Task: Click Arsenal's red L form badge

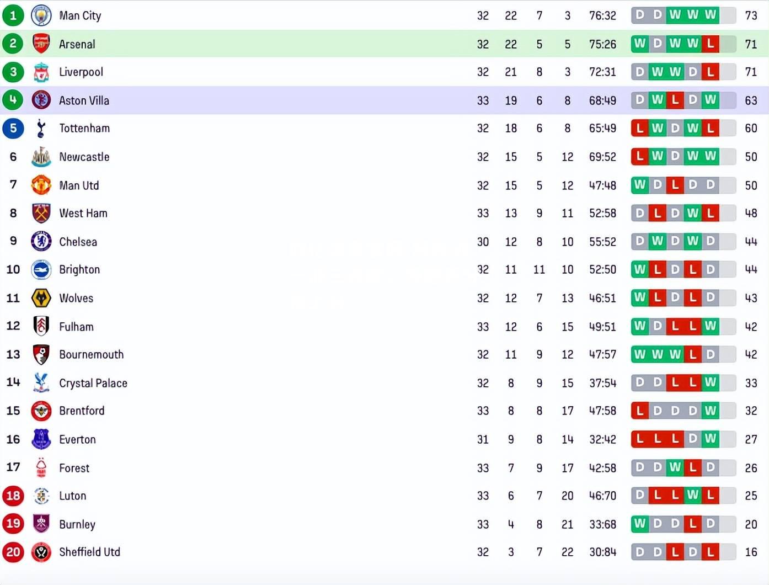Action: tap(710, 44)
